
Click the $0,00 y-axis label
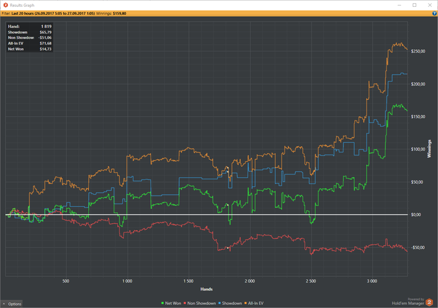tap(416, 215)
